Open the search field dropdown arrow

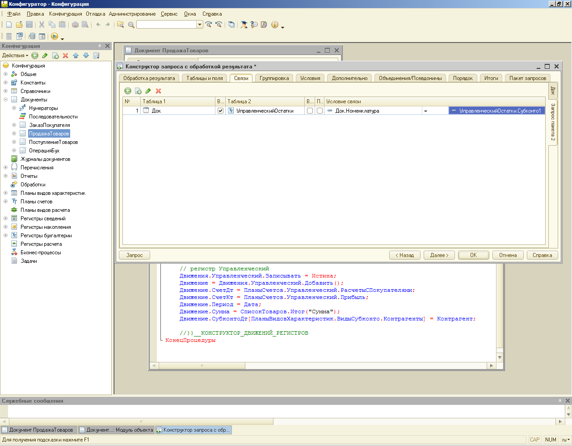[200, 25]
